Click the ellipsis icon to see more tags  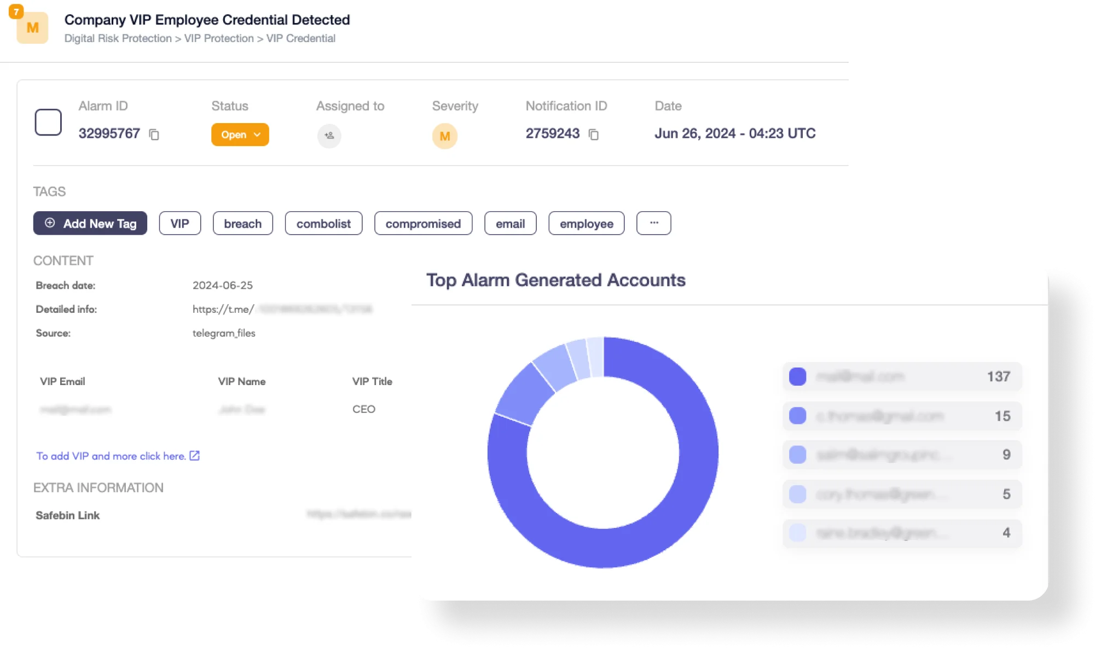(x=654, y=223)
